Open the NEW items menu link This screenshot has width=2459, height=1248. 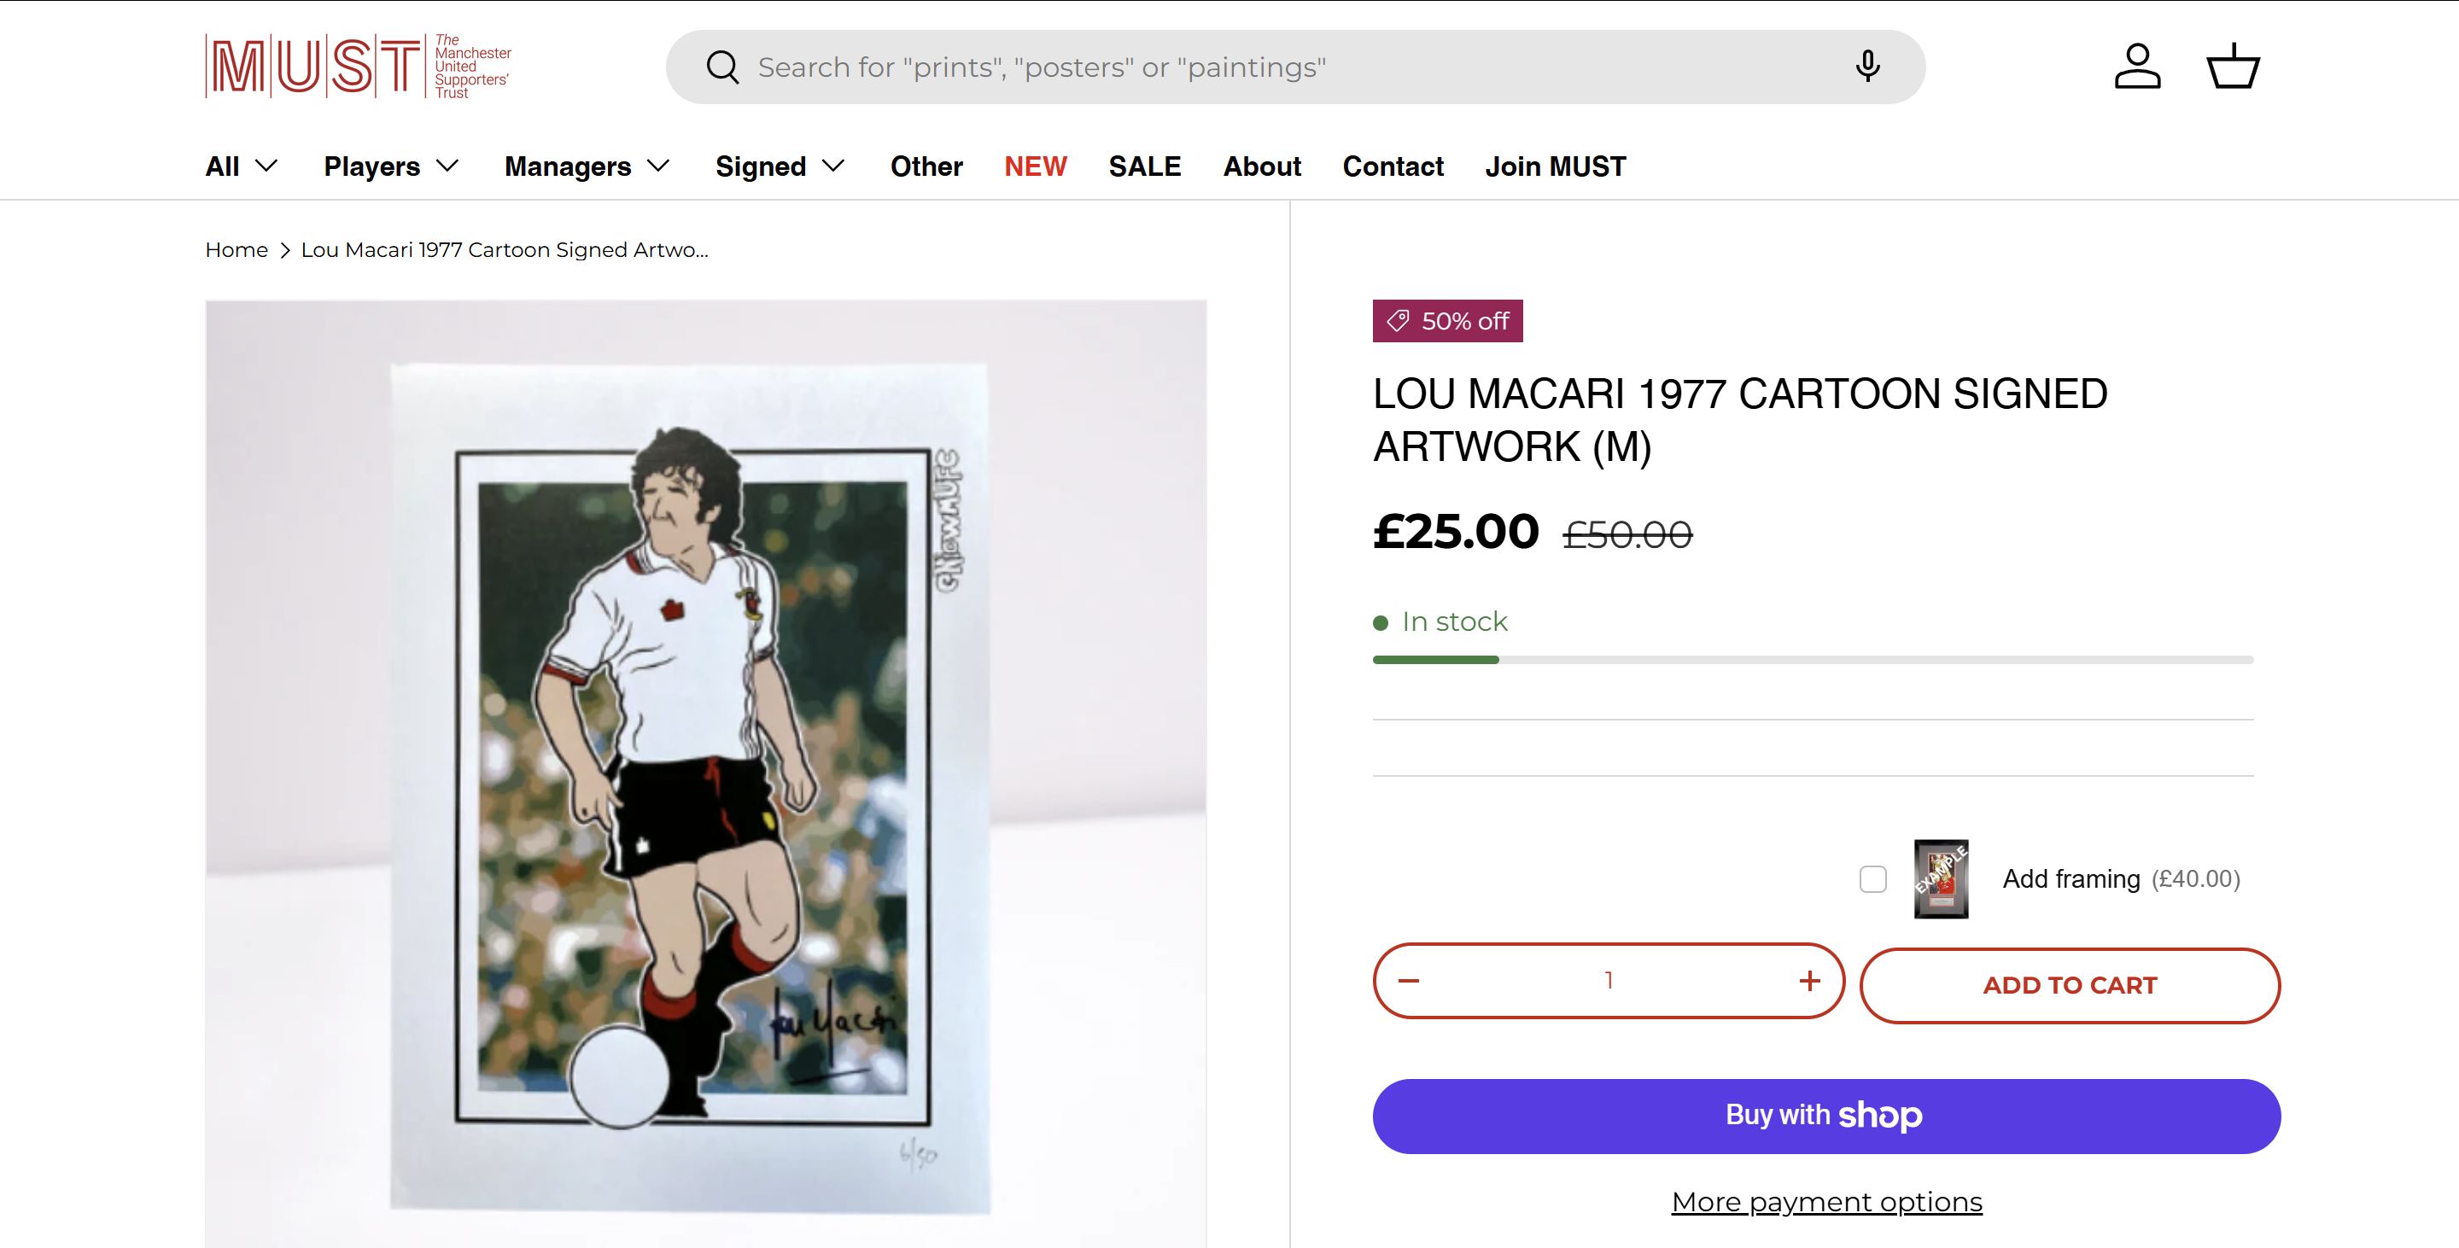1035,166
